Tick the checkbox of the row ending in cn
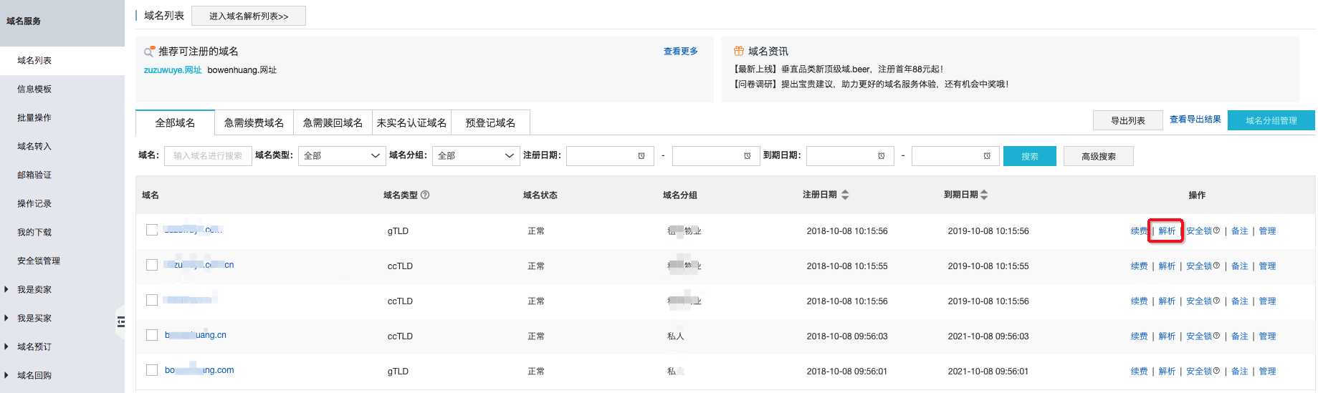 (152, 265)
